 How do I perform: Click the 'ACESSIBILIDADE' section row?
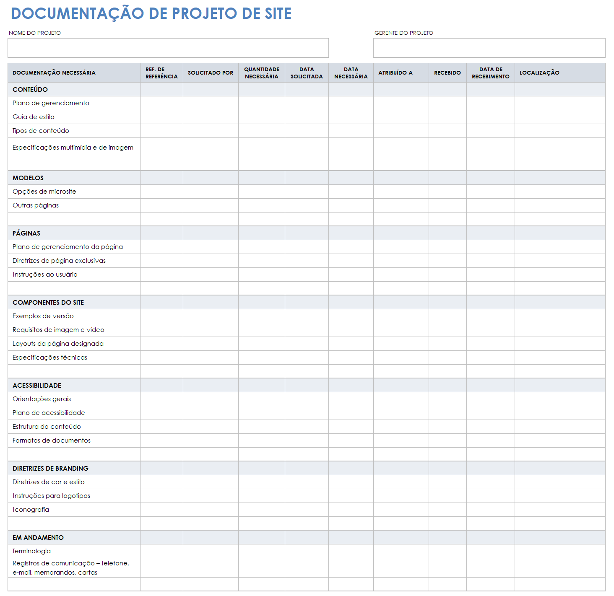[307, 385]
